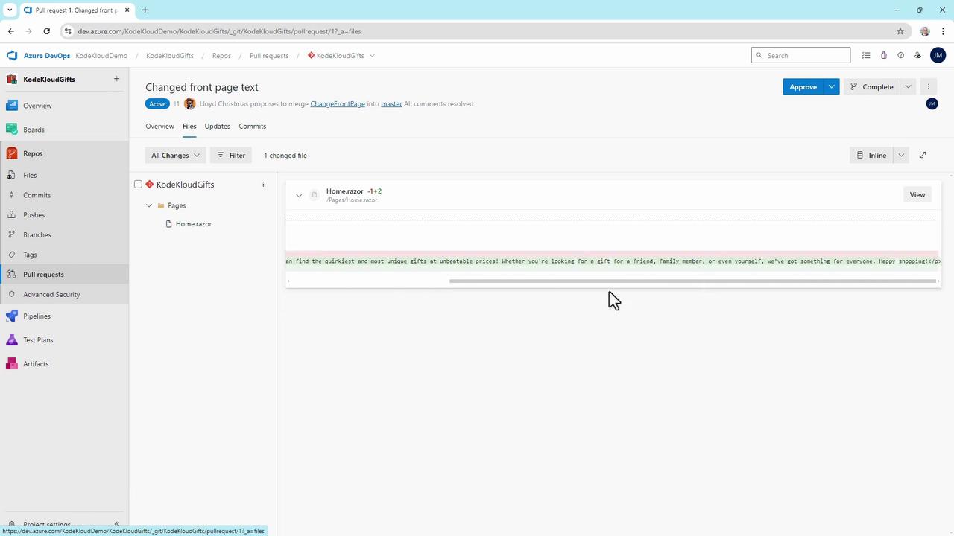Switch to the Overview tab of pull request
954x536 pixels.
point(159,127)
